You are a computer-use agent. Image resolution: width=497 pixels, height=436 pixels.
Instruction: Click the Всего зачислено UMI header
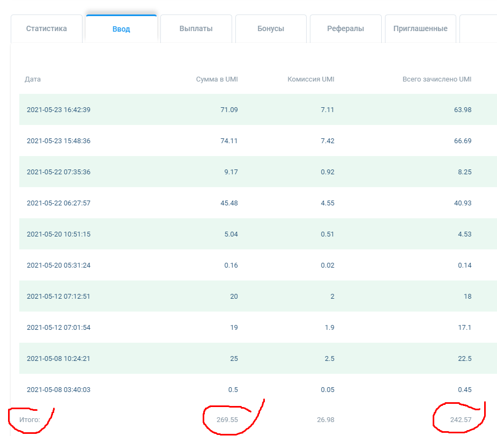(x=437, y=79)
